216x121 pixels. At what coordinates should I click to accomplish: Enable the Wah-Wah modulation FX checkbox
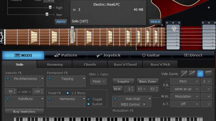[x=115, y=99]
